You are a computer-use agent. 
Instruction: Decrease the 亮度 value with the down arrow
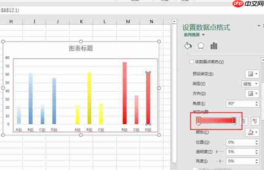tap(257, 163)
